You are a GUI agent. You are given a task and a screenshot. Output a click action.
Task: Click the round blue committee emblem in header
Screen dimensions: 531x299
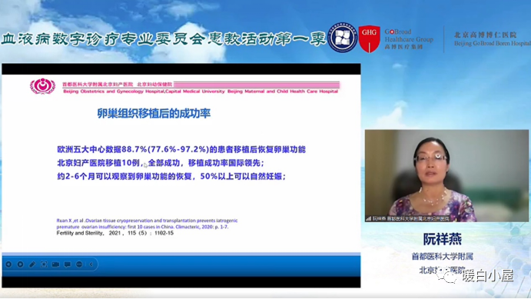click(343, 38)
